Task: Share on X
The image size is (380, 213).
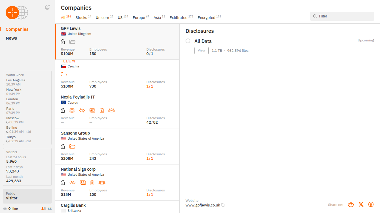Action: [361, 204]
